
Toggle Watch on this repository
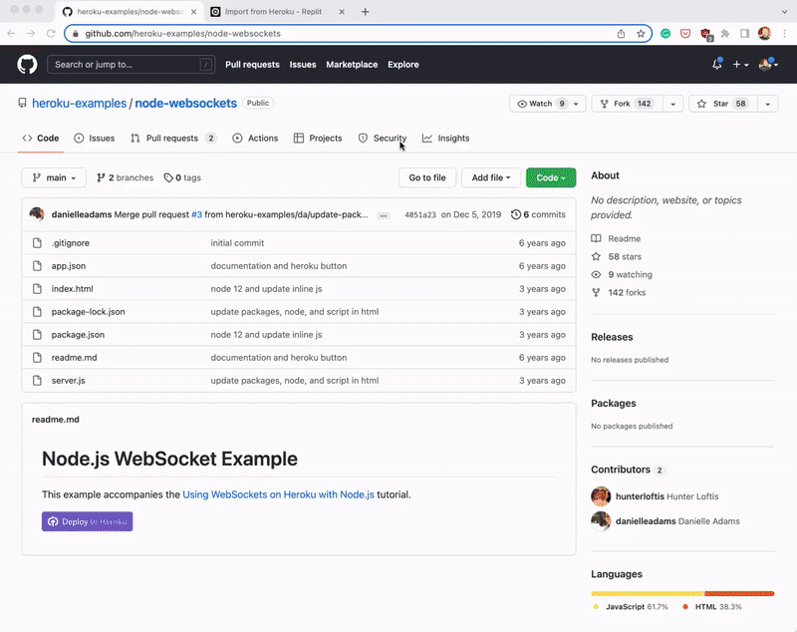pyautogui.click(x=536, y=104)
